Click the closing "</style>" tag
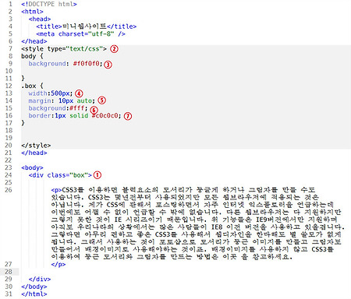 (x=36, y=146)
